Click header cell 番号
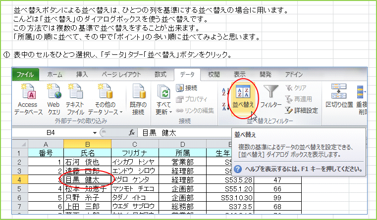 [x=46, y=153]
